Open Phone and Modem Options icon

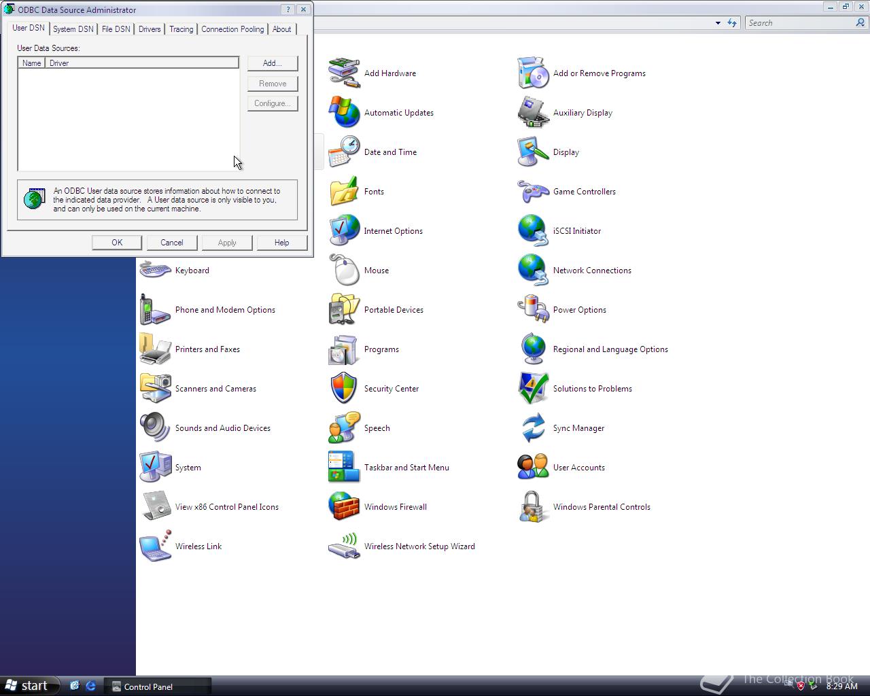pos(155,310)
